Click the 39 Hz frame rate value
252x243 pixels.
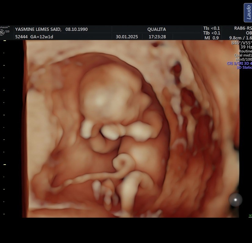246,47
